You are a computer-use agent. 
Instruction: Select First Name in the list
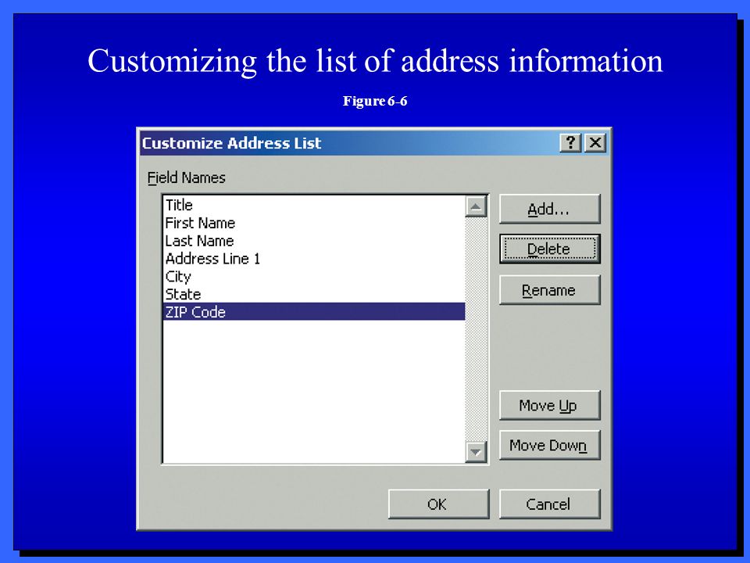point(314,223)
